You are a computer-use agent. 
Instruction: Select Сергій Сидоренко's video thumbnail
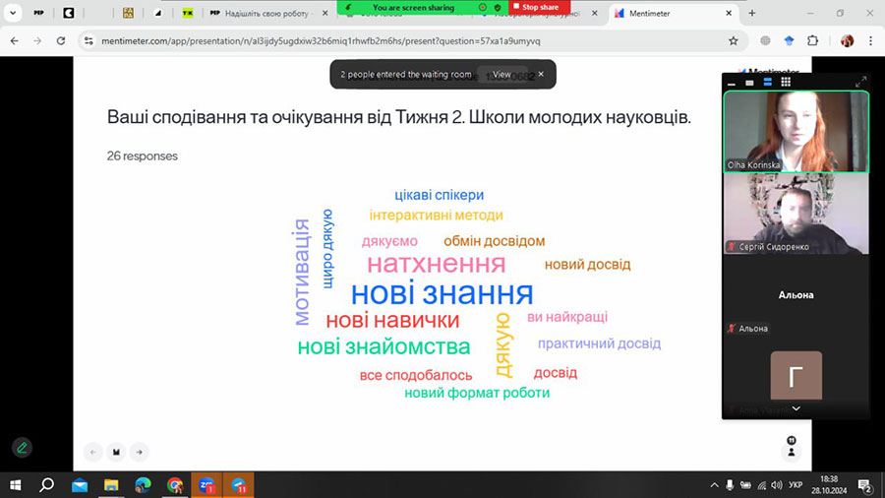tap(796, 214)
